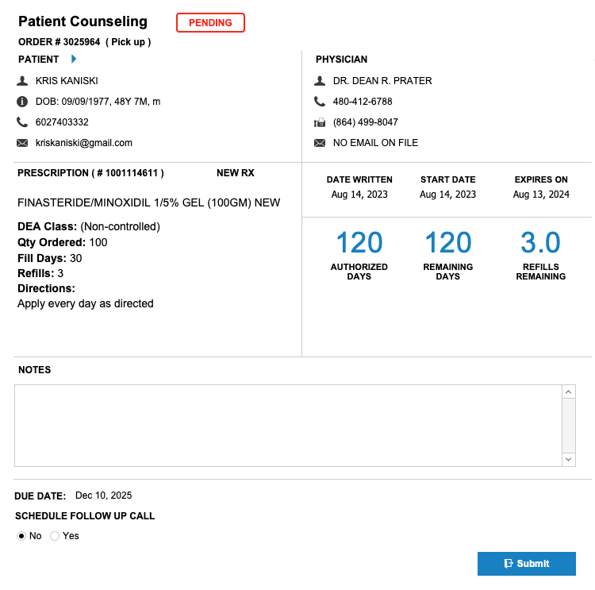Click the physician phone icon beside 480-412-6788
The image size is (595, 590).
(x=320, y=102)
